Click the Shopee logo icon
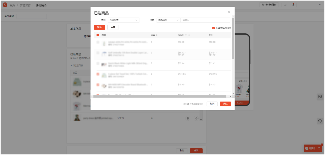Viewport: 325px width, 155px height. point(5,5)
